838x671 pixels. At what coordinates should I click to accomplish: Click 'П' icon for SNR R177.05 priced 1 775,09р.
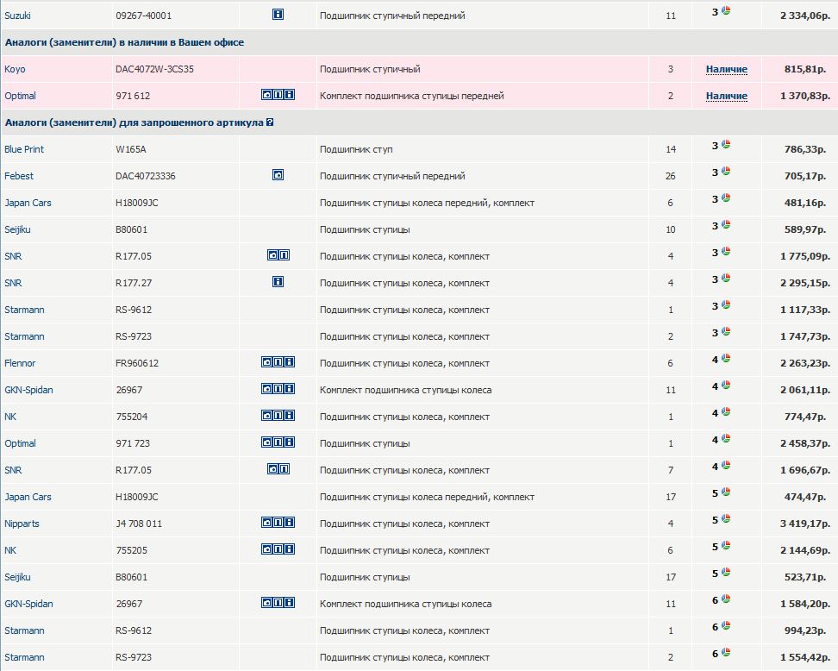pos(284,255)
